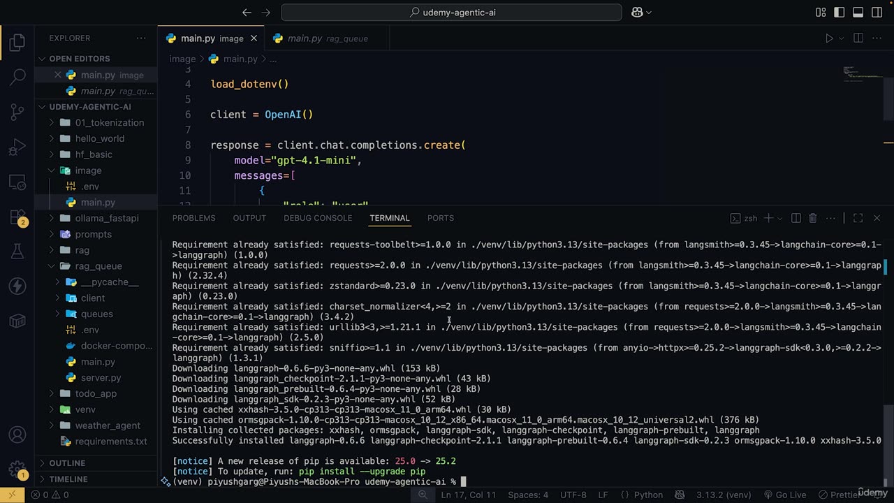This screenshot has width=894, height=503.
Task: Open Explorer Views and More Actions ellipsis
Action: point(141,38)
